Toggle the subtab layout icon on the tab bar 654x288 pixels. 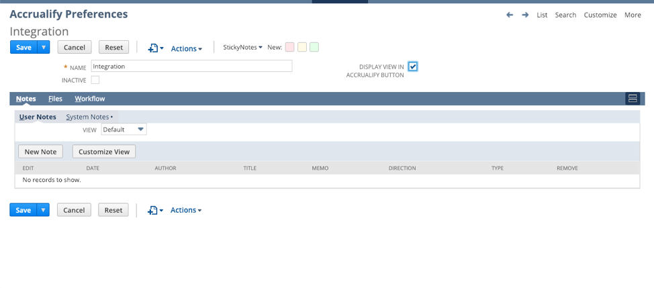(633, 99)
